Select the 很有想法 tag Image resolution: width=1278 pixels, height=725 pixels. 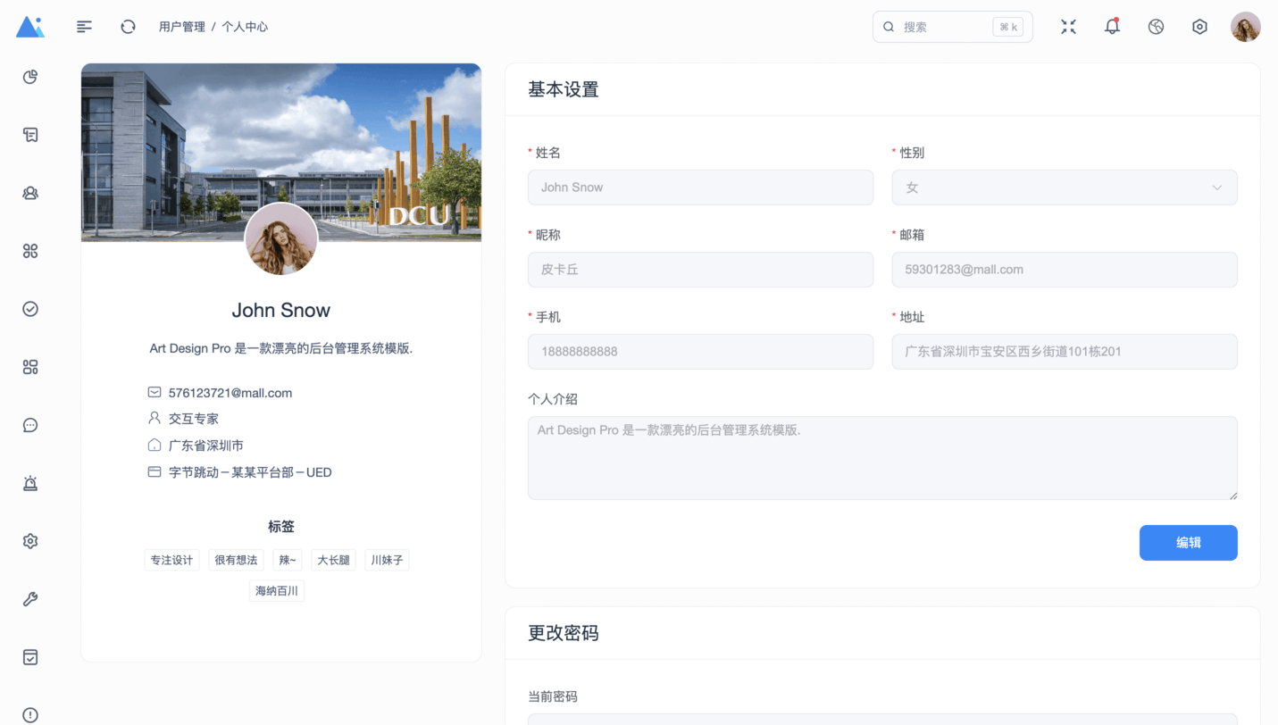click(x=236, y=560)
